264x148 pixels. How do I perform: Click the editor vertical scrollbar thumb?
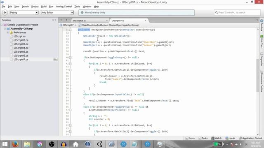[258, 75]
